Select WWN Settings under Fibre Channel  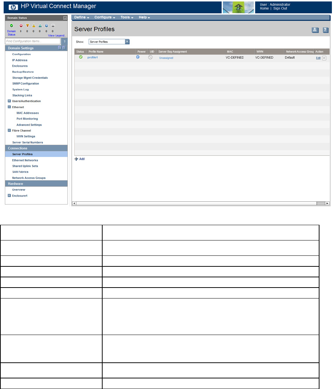[x=26, y=136]
